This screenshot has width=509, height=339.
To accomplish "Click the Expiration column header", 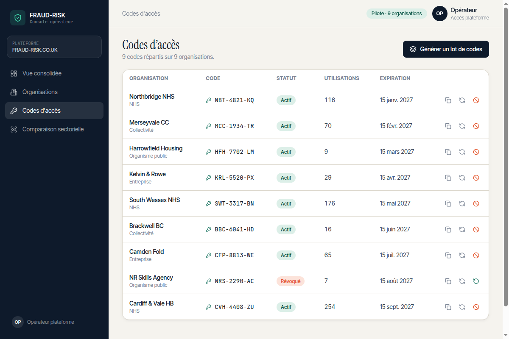I will click(x=395, y=78).
